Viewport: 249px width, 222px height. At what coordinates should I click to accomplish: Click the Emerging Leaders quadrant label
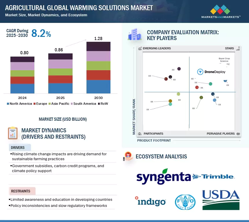point(156,48)
